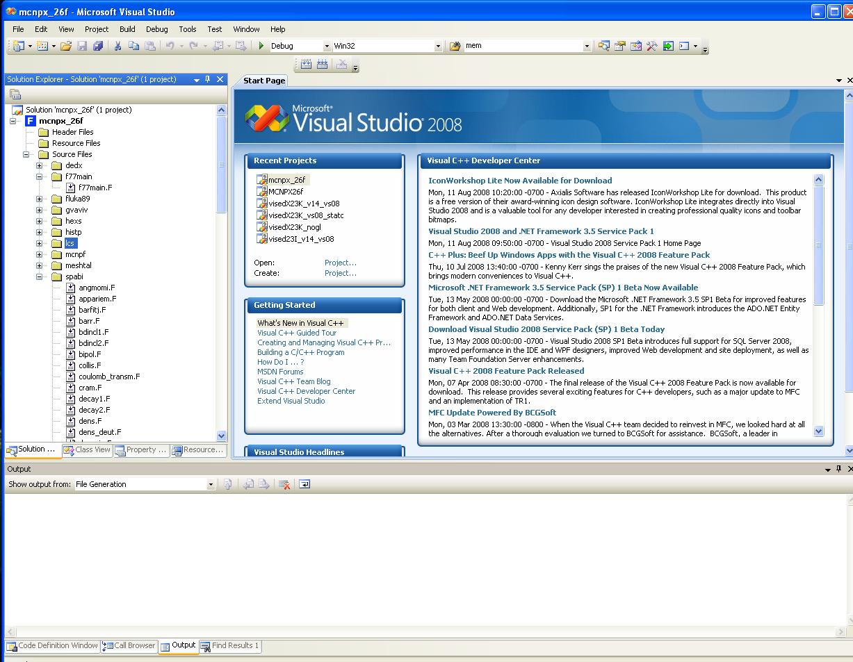Click Solution Explorer's properties icon under its title
The height and width of the screenshot is (662, 853).
[15, 94]
